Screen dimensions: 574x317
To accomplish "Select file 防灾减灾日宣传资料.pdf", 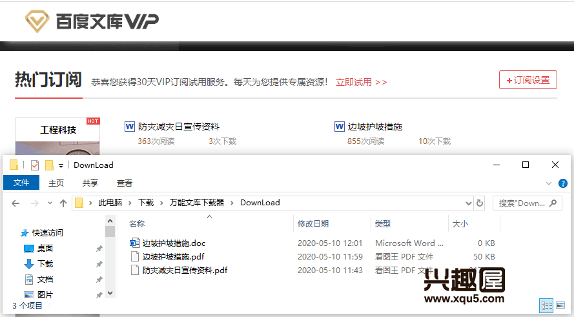I will click(185, 270).
